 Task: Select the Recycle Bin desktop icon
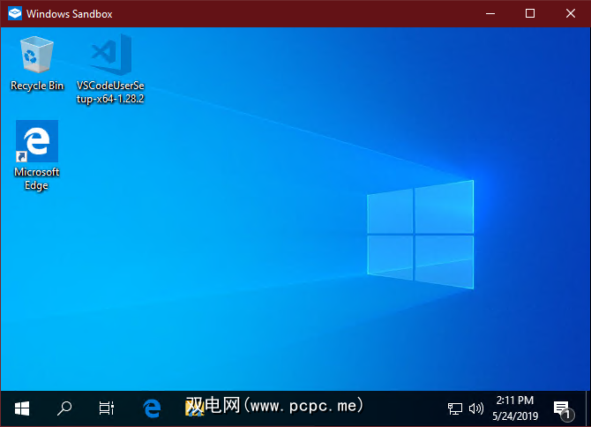[x=36, y=63]
